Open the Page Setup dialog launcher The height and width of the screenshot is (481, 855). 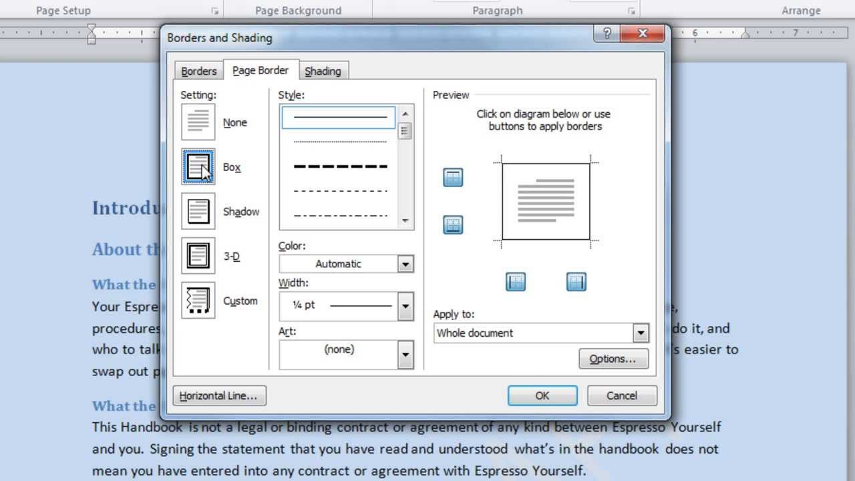pos(215,11)
